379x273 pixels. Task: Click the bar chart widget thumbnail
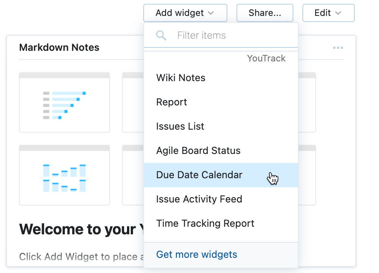coord(64,175)
